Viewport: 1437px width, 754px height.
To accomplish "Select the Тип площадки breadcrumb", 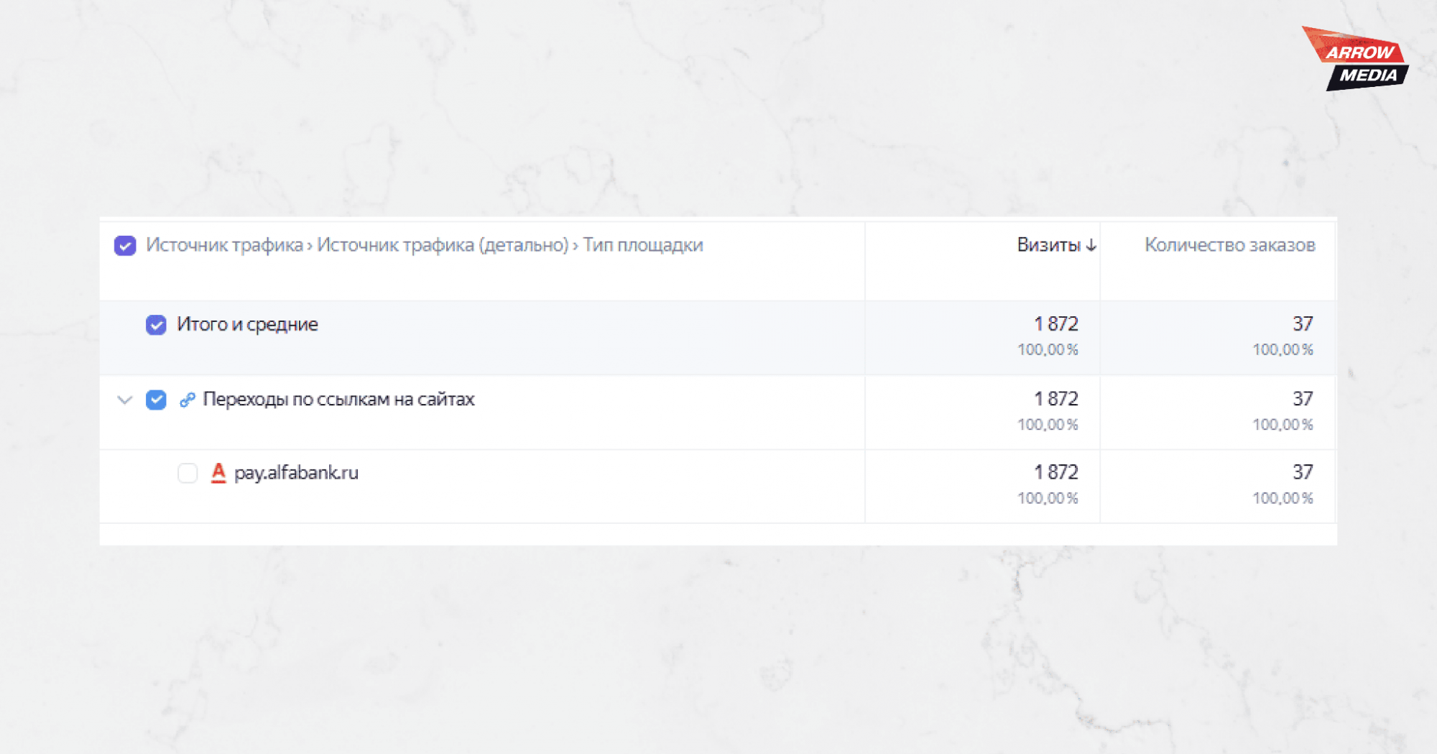I will [643, 245].
